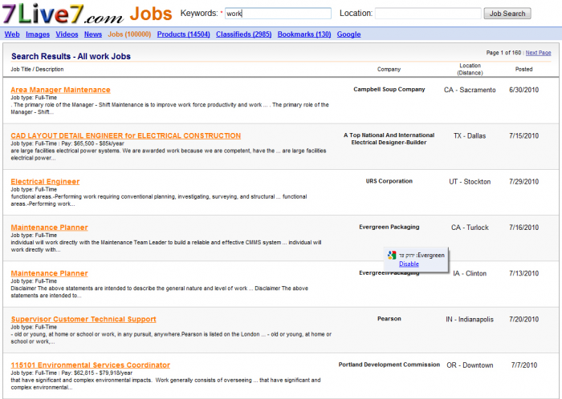The image size is (562, 399).
Task: Click the Google translate icon in the tooltip
Action: pos(392,255)
